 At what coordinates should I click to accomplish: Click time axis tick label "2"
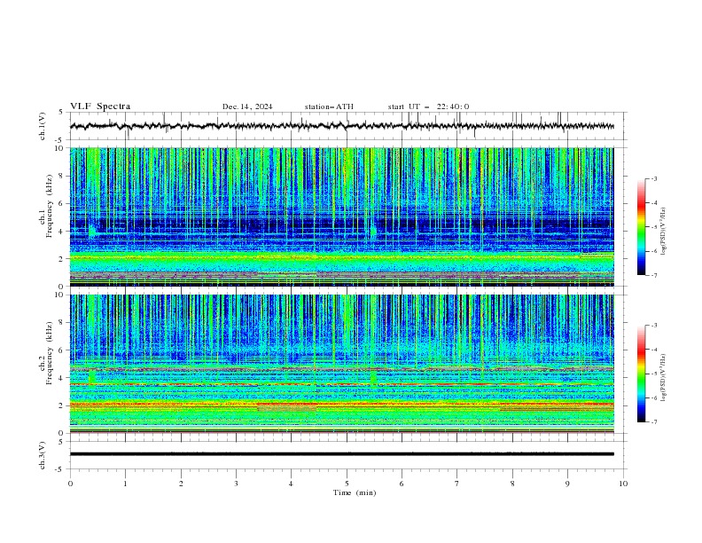click(x=181, y=484)
